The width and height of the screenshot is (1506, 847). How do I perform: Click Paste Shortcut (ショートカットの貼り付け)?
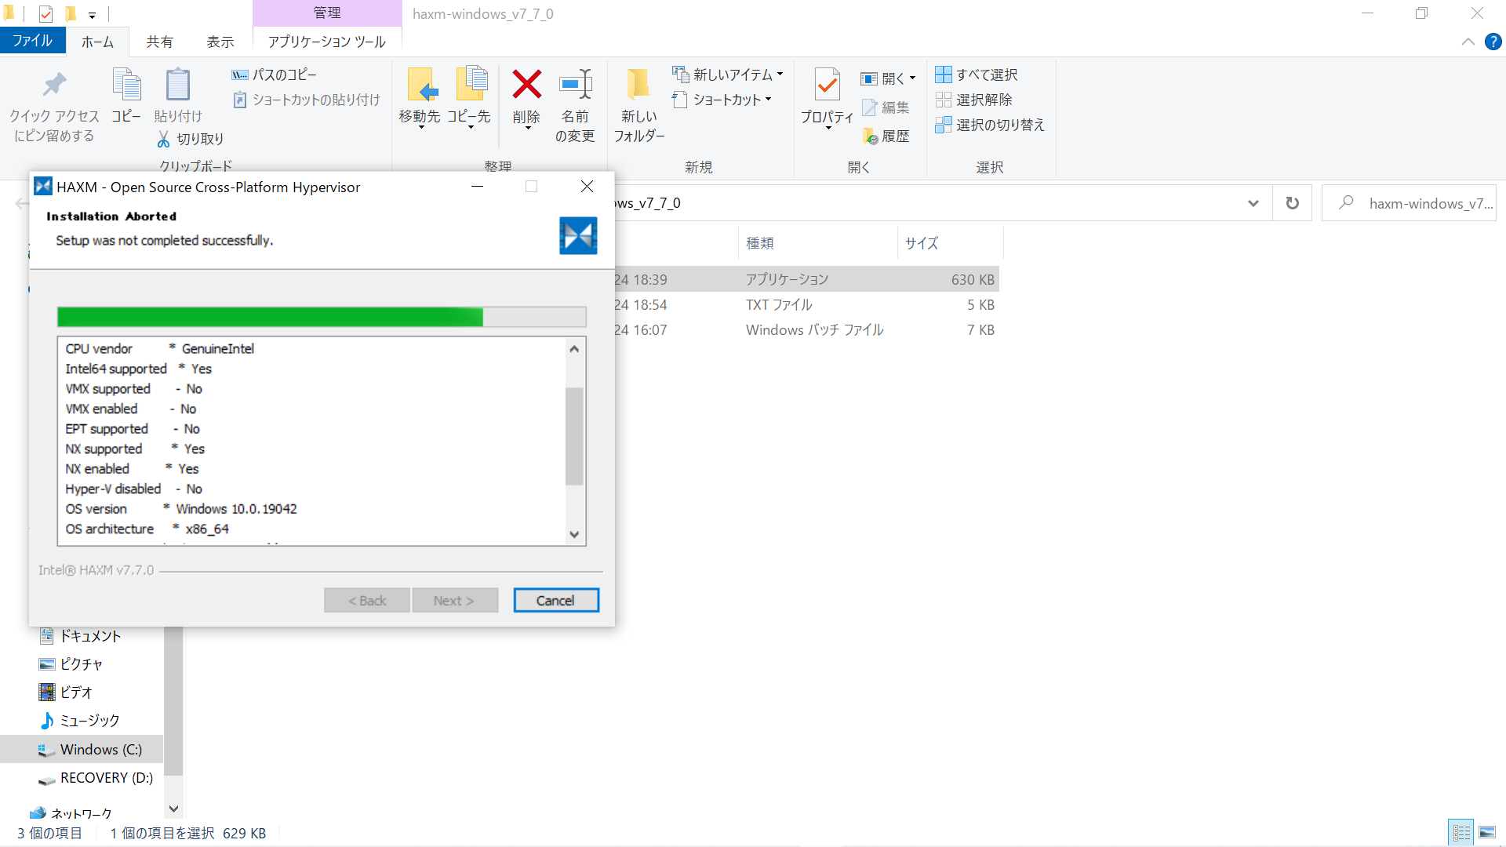(307, 100)
